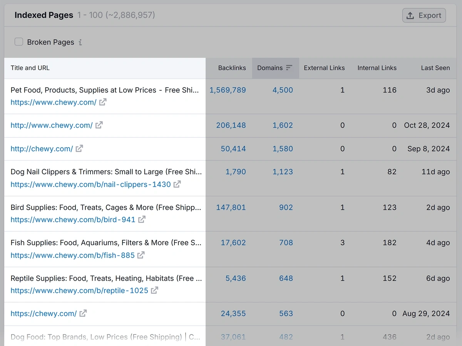Click backlinks value 5,436
Screen dimensions: 462x346
pyautogui.click(x=236, y=278)
